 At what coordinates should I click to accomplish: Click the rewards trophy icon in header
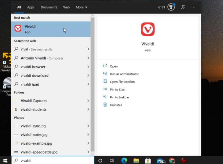click(171, 7)
